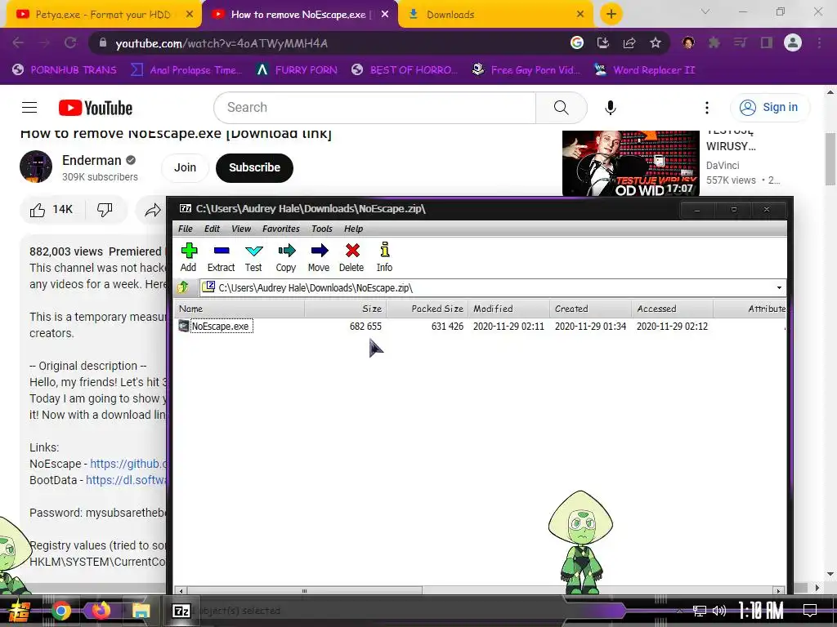Screen dimensions: 837x627
Task: Open the browser extensions puzzle icon
Action: pos(714,42)
